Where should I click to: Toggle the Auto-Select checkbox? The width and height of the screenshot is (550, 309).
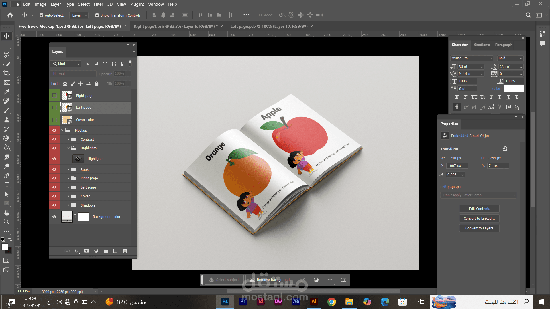(42, 15)
